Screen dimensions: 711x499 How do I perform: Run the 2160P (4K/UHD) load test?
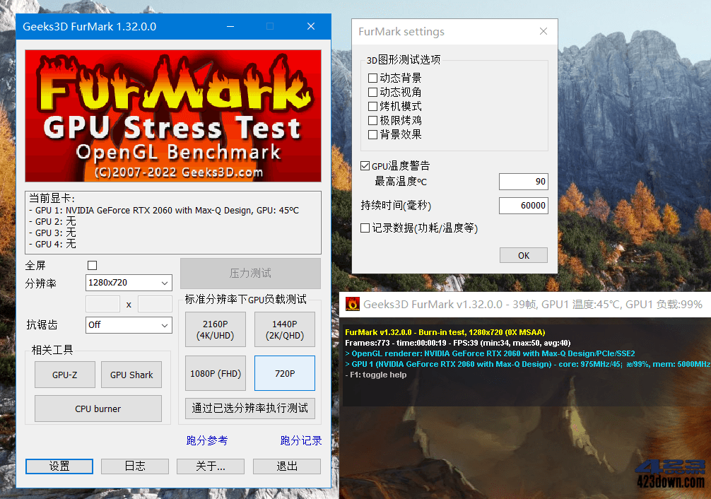click(215, 329)
